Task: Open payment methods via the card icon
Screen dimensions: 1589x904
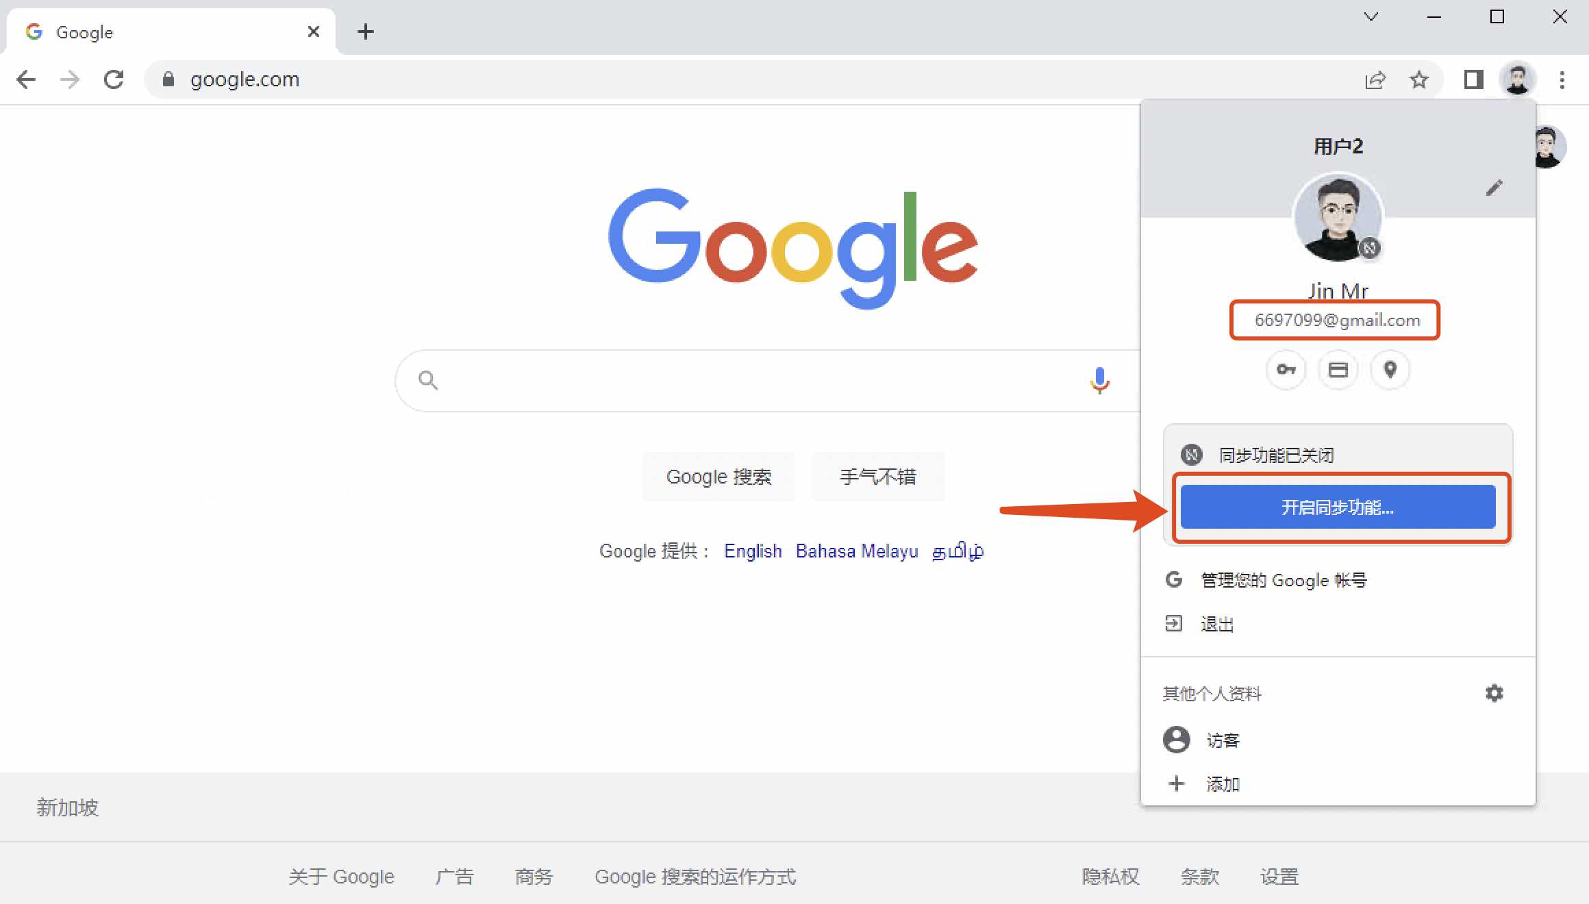Action: (1338, 370)
